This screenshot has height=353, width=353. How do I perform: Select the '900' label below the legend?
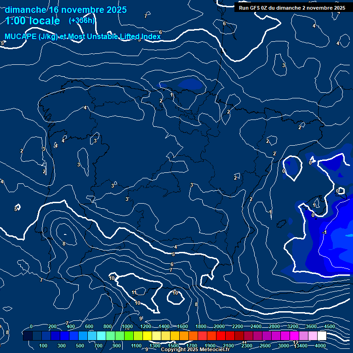(x=117, y=346)
